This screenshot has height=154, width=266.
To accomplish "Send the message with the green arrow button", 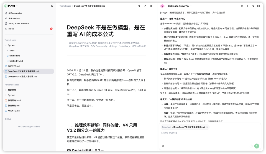I will [x=257, y=146].
